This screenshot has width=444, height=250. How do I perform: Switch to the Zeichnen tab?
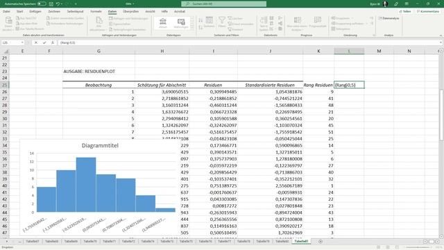point(54,12)
